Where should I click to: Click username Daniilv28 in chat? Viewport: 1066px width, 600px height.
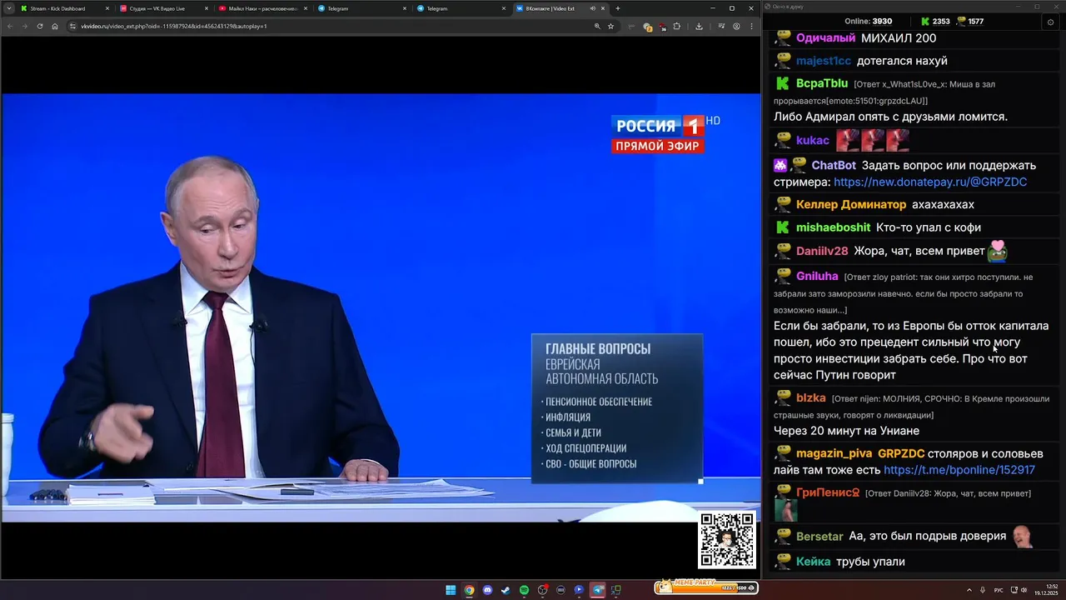[822, 251]
